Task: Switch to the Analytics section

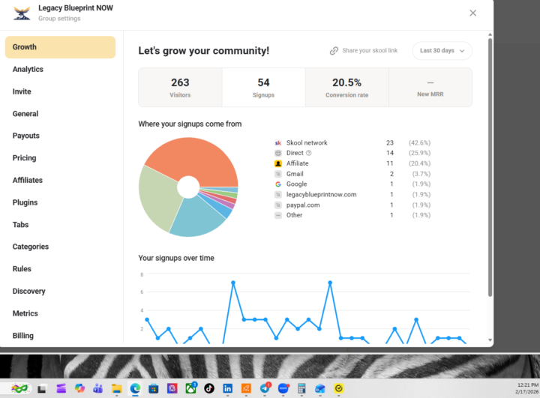Action: pos(28,69)
